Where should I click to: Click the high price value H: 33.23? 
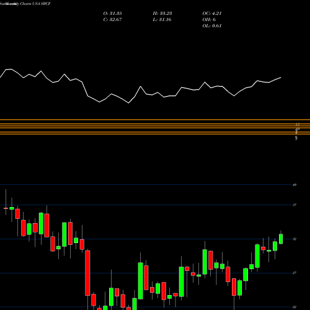162,14
